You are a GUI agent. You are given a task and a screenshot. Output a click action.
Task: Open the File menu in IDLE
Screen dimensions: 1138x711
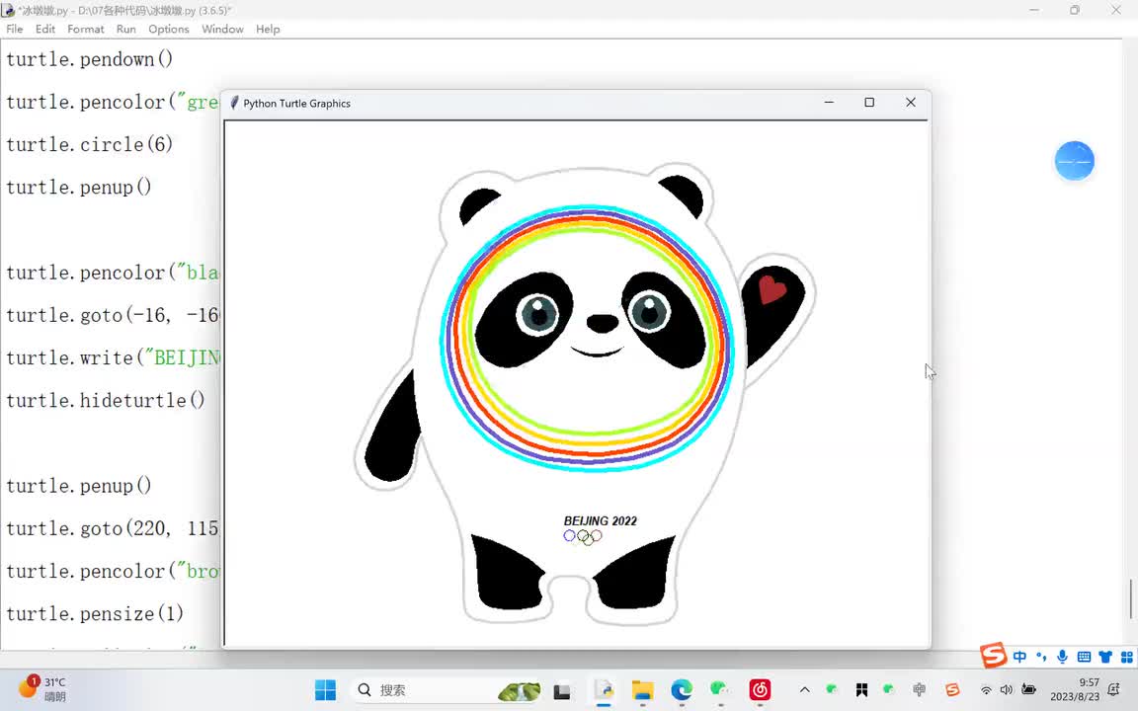15,29
